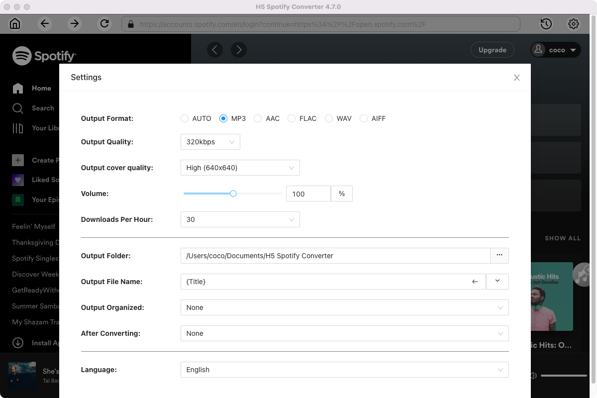Image resolution: width=597 pixels, height=398 pixels.
Task: Click the SHOW ALL link
Action: tap(563, 238)
